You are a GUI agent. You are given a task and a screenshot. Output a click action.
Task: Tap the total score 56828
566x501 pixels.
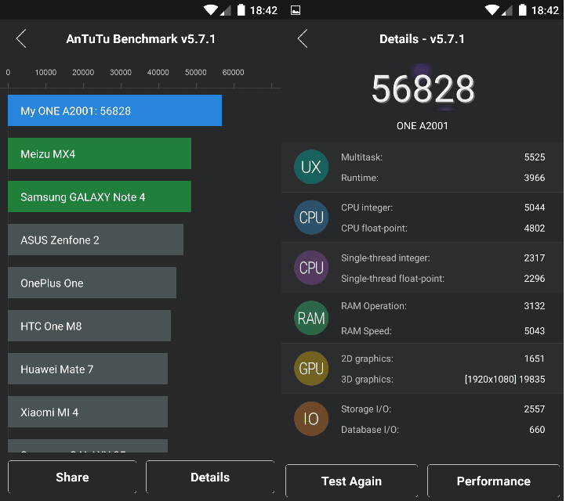click(423, 88)
